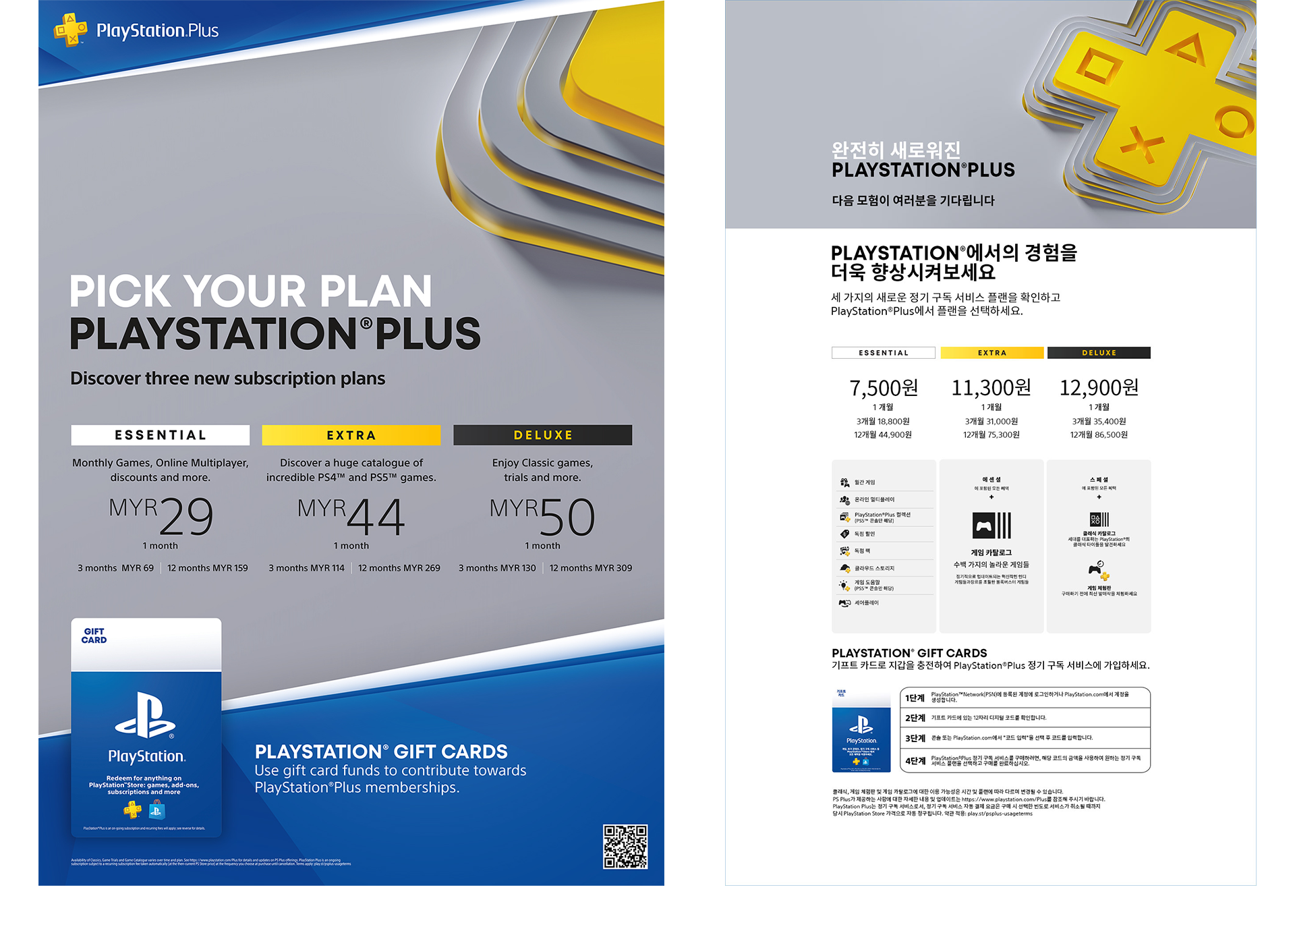Click '12 months MYR 269' text
Viewport: 1295px width, 931px height.
coord(399,568)
